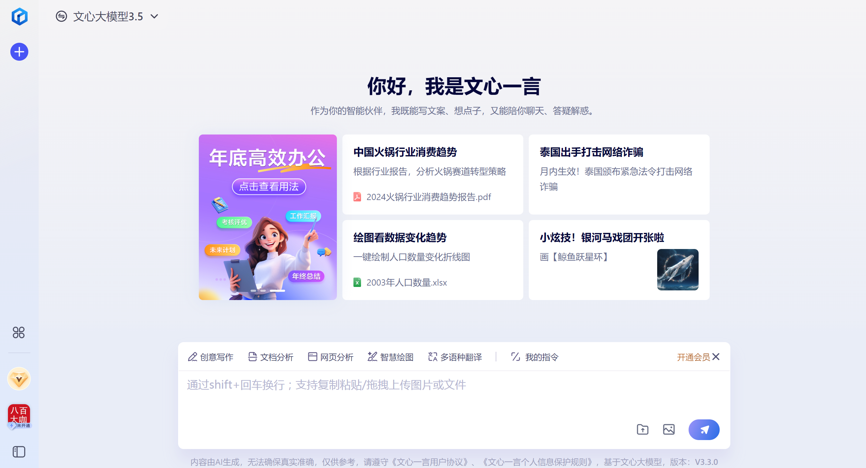This screenshot has height=468, width=866.
Task: Start a new chat with the plus button
Action: point(19,52)
